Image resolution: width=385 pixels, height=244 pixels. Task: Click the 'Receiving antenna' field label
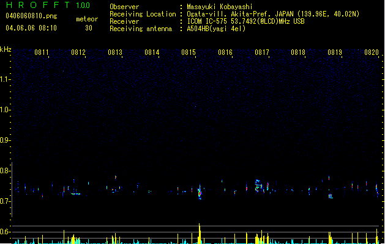[x=141, y=29]
